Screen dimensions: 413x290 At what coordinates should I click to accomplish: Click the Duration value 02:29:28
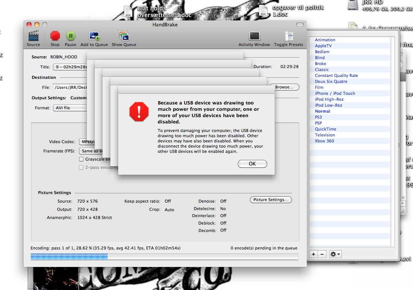click(x=290, y=67)
